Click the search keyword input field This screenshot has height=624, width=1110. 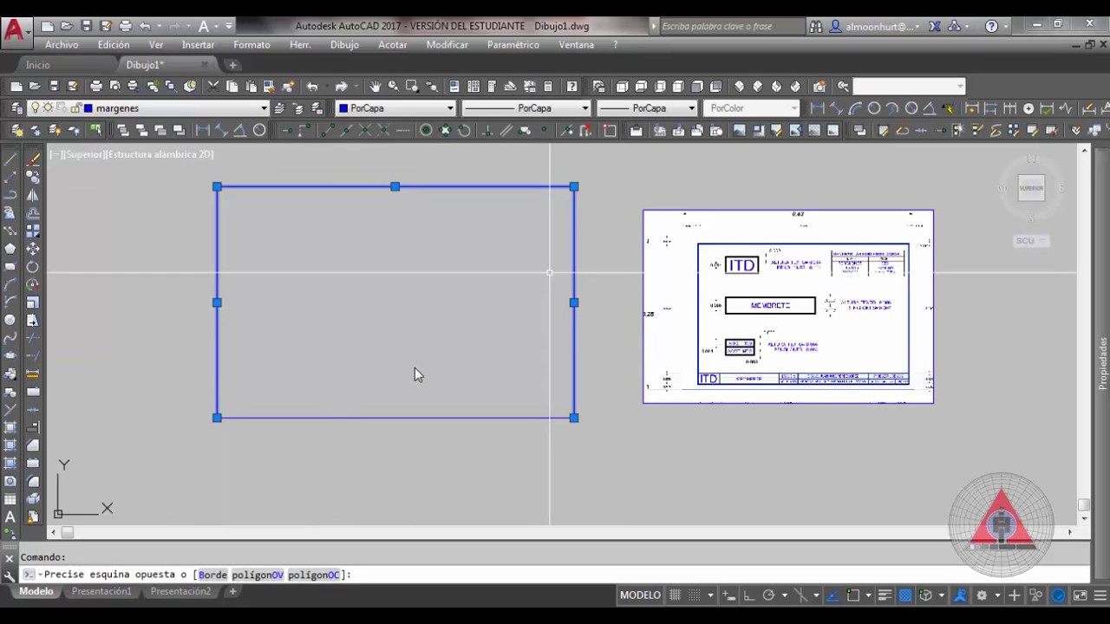click(x=733, y=27)
